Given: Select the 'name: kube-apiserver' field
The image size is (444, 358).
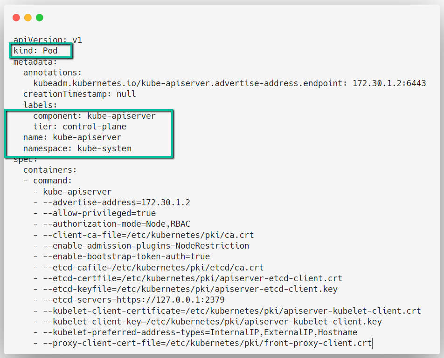Looking at the screenshot, I should click(x=73, y=137).
